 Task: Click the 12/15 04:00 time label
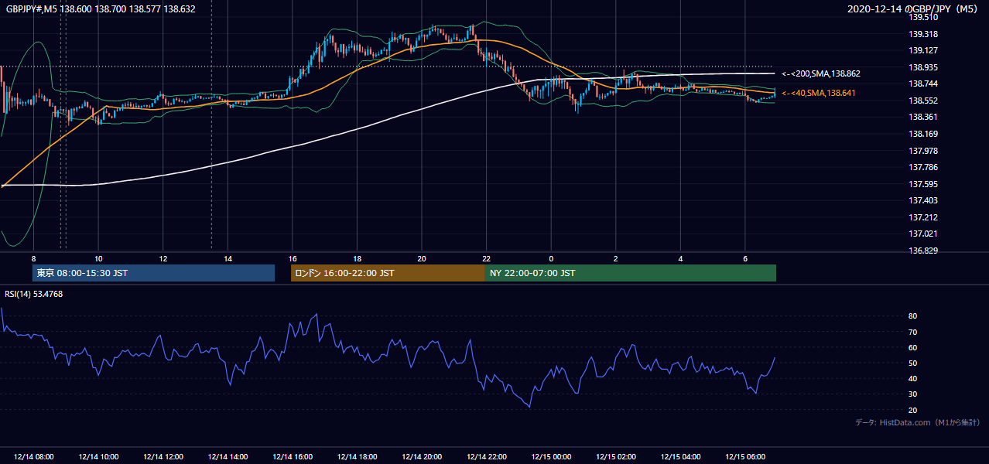point(680,457)
